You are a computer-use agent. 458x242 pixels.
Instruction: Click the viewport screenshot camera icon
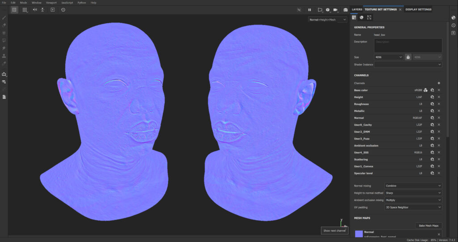tap(345, 9)
